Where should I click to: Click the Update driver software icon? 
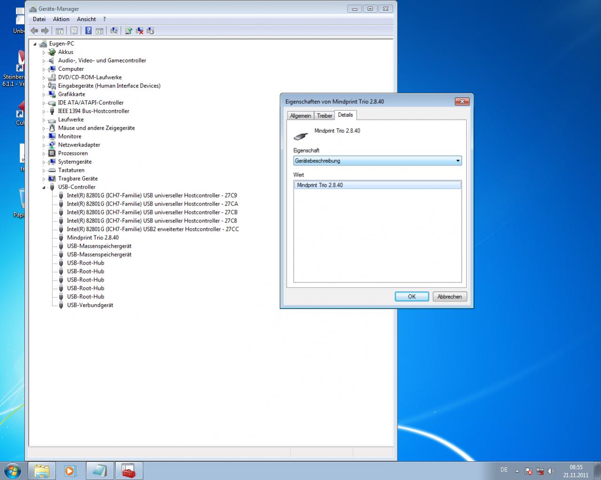(128, 31)
